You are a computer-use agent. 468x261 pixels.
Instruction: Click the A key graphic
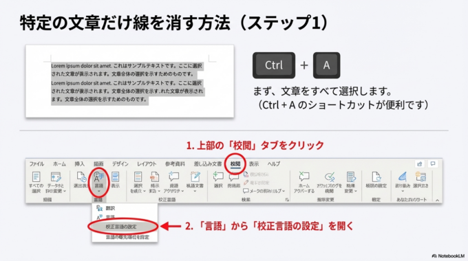click(x=326, y=65)
